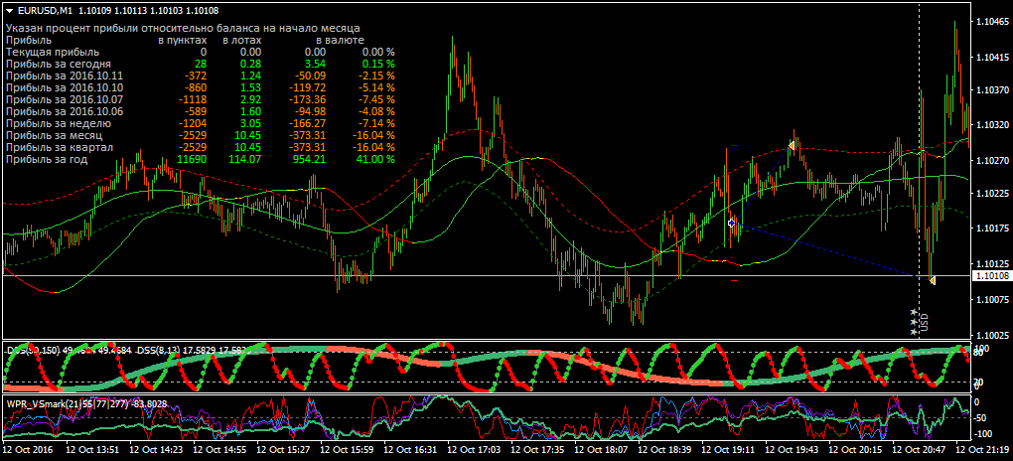
Task: Click the '12 Oct 15:27' time axis label
Action: (x=284, y=449)
